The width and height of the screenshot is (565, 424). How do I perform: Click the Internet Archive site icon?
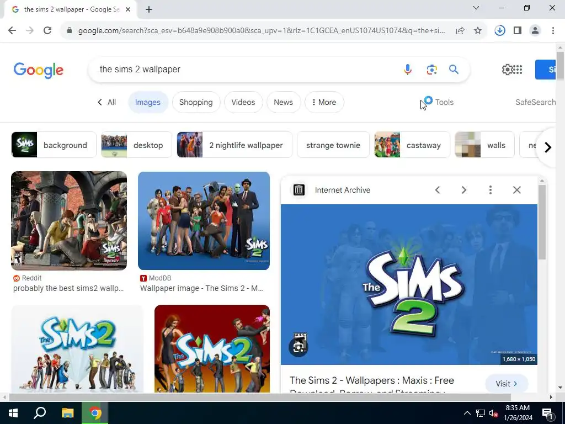click(x=299, y=190)
